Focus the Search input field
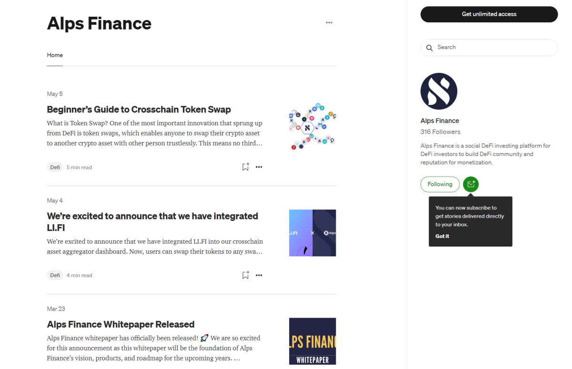The image size is (572, 369). point(489,48)
